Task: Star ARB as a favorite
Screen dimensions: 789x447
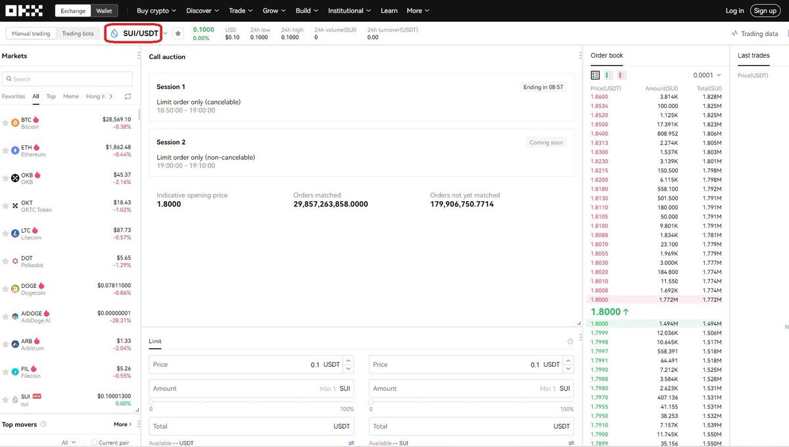Action: point(6,344)
